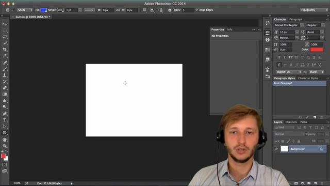Screen dimensions: 330x186
Task: Select the button @ 100% document tab
Action: [x=31, y=17]
